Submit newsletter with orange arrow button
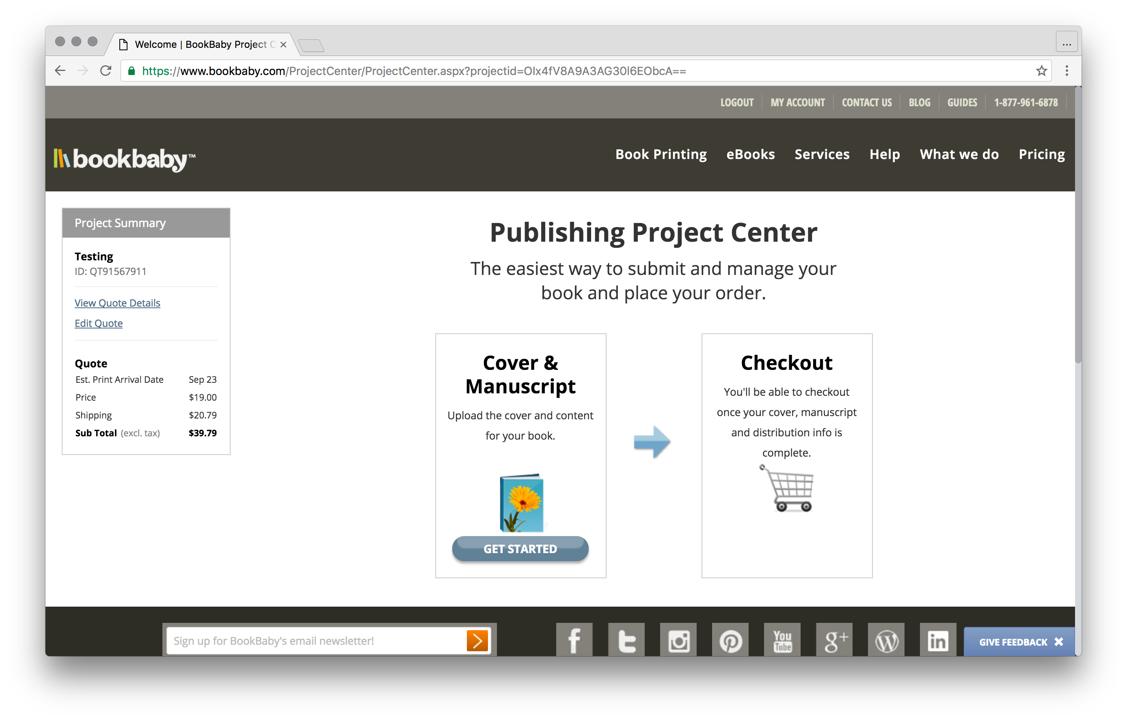1127x721 pixels. click(477, 640)
